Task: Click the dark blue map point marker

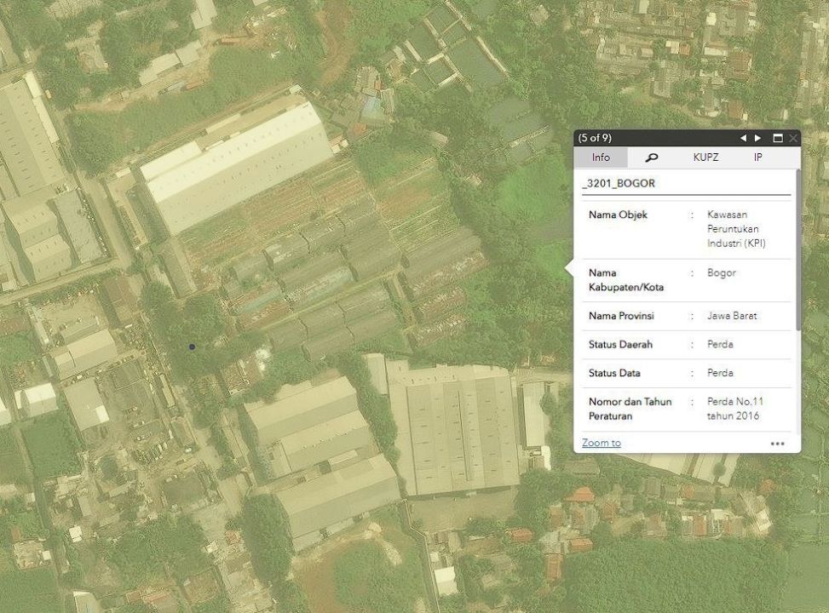Action: click(193, 347)
